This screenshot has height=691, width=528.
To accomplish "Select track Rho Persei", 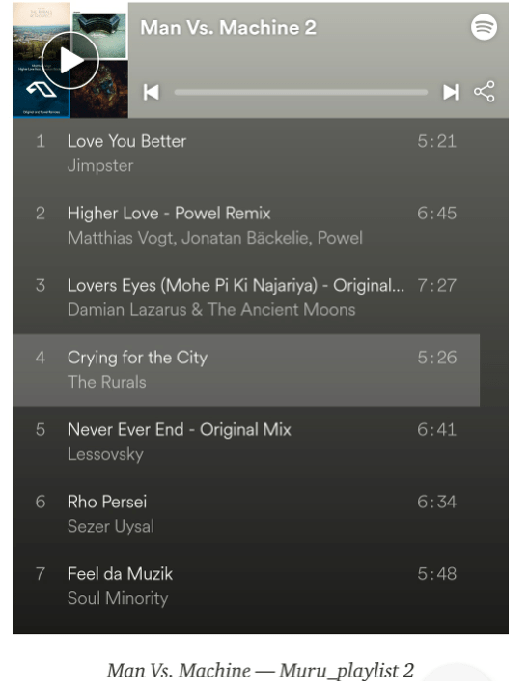I will point(246,514).
